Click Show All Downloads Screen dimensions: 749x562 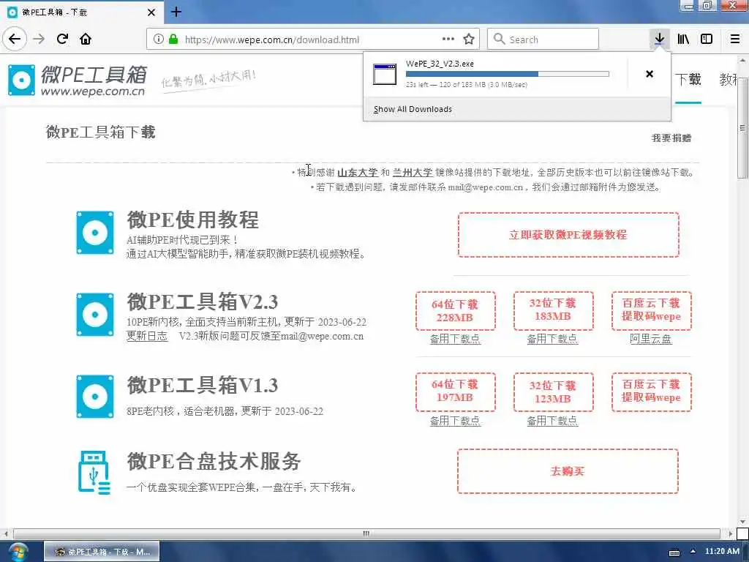point(413,109)
